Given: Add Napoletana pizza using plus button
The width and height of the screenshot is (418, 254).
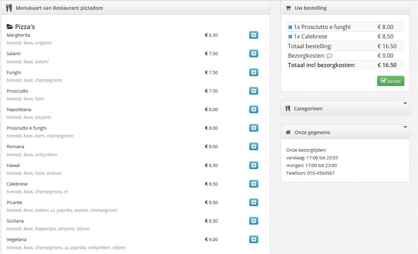Looking at the screenshot, I should pyautogui.click(x=253, y=109).
